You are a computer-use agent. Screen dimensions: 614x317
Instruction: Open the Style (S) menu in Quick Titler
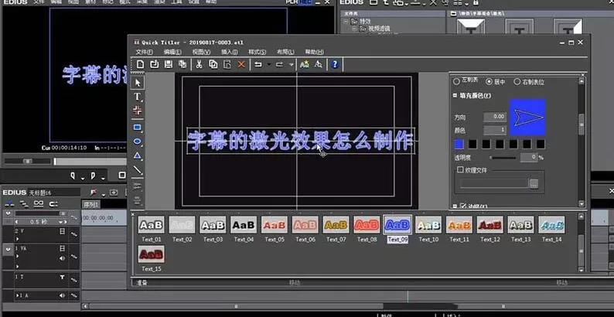(258, 52)
